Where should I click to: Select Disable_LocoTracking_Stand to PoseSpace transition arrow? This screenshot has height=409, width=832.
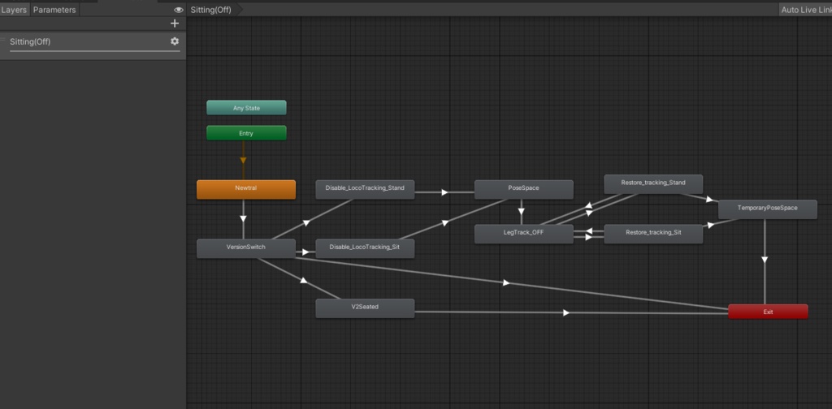(444, 192)
